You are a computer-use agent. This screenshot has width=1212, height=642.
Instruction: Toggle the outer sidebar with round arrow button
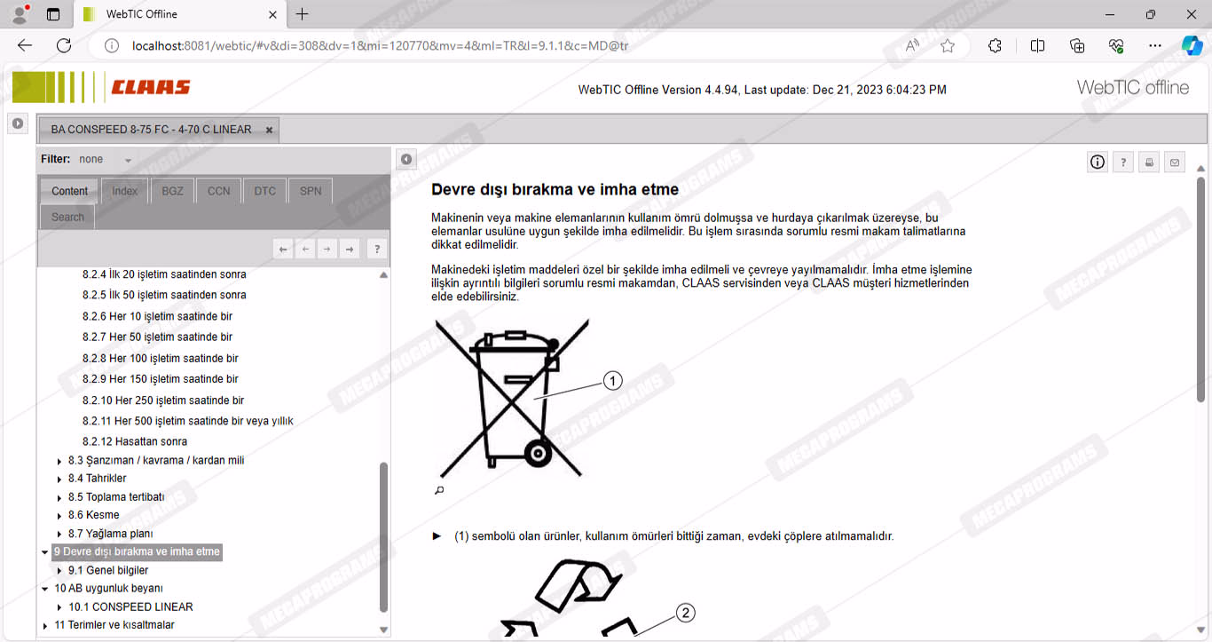click(17, 123)
